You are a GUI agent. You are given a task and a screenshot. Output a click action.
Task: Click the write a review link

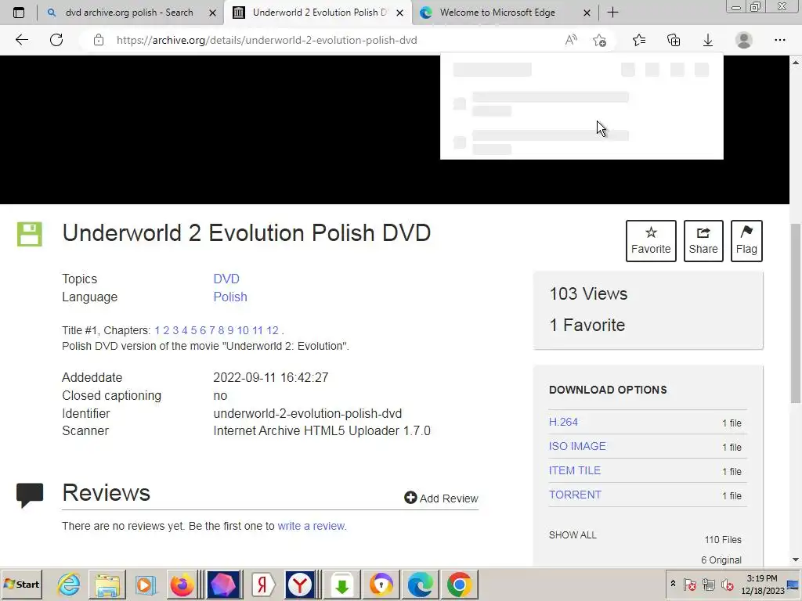[312, 526]
